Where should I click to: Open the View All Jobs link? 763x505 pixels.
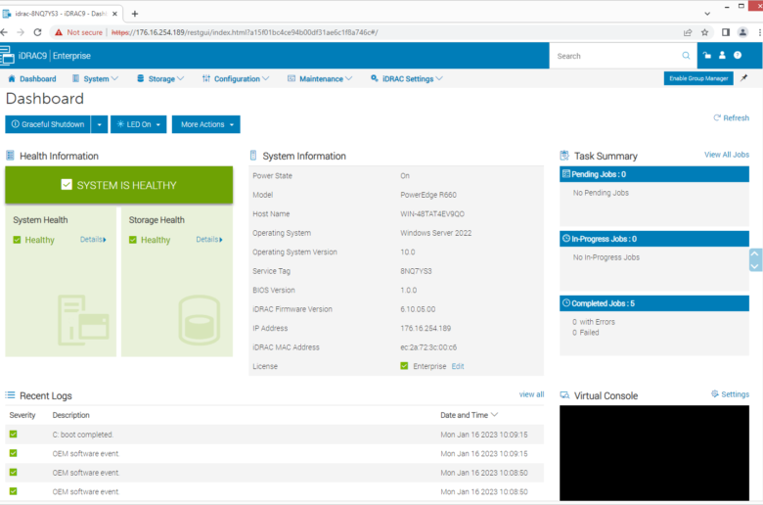(x=727, y=155)
